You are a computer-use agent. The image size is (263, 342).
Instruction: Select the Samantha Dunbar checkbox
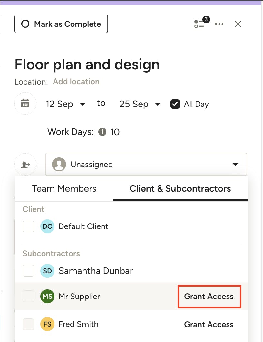[28, 271]
